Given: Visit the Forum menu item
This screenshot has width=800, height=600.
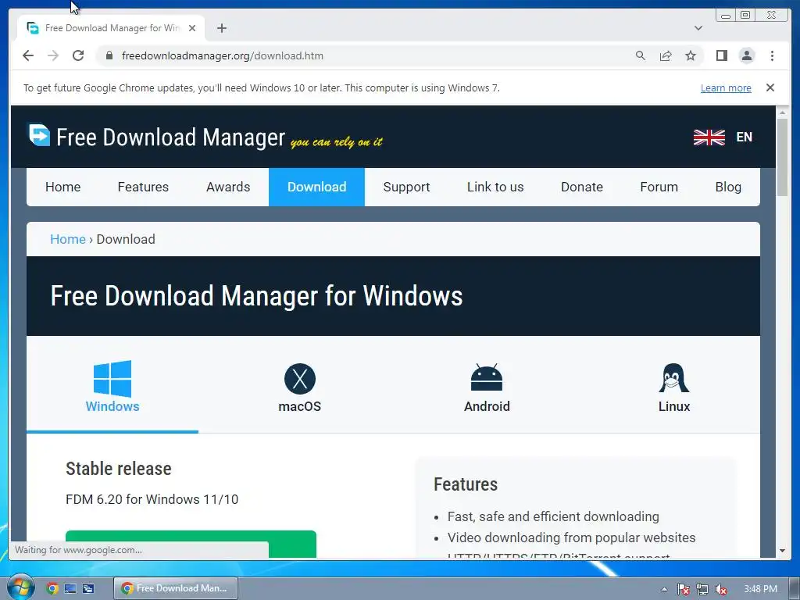Looking at the screenshot, I should click(x=659, y=187).
